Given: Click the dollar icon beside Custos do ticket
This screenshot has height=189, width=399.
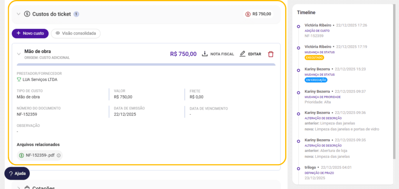Looking at the screenshot, I should [27, 14].
